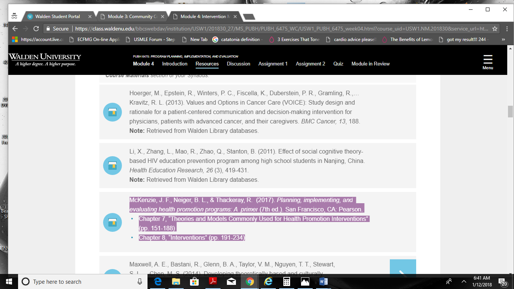This screenshot has height=289, width=514.
Task: Click the microphone icon in taskbar search
Action: (140, 281)
